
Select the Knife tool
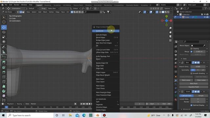[x=4, y=82]
